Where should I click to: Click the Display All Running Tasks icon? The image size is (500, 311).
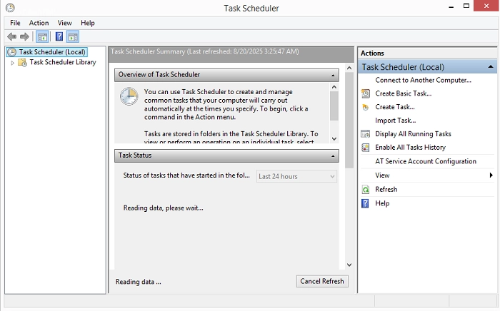pos(366,134)
